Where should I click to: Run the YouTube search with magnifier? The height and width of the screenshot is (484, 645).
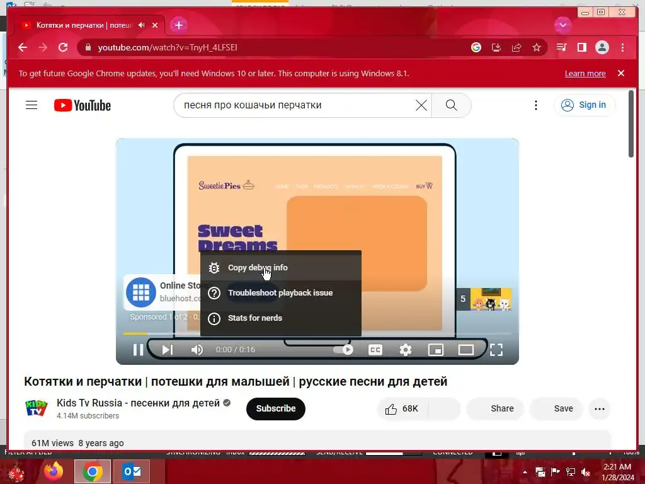click(x=451, y=105)
